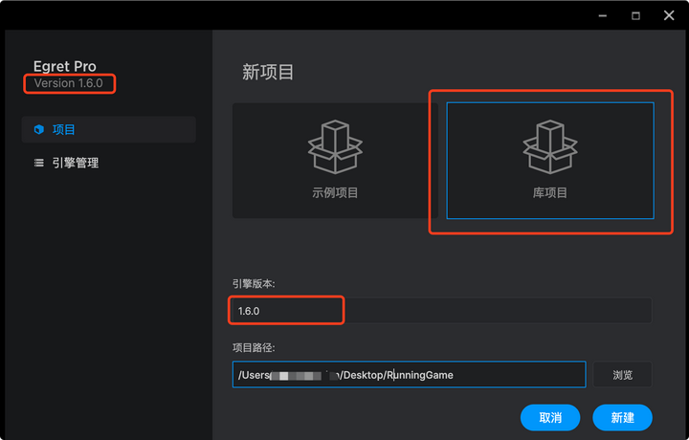Select the 示例项目 template label
Viewport: 689px width, 440px height.
[x=335, y=193]
